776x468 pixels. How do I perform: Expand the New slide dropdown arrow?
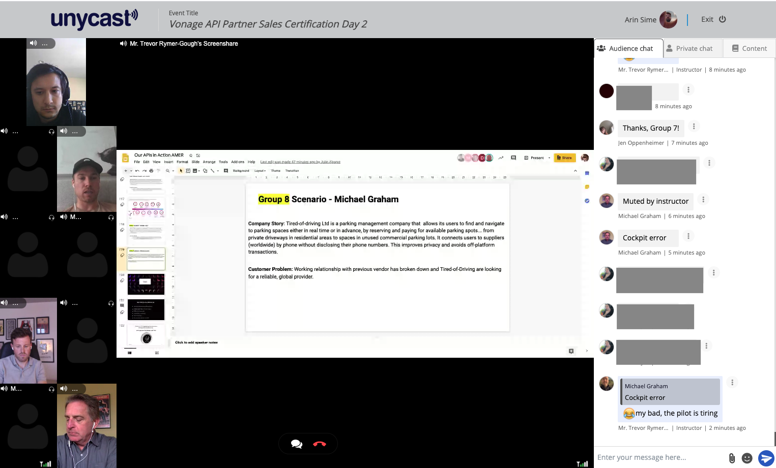coord(131,171)
